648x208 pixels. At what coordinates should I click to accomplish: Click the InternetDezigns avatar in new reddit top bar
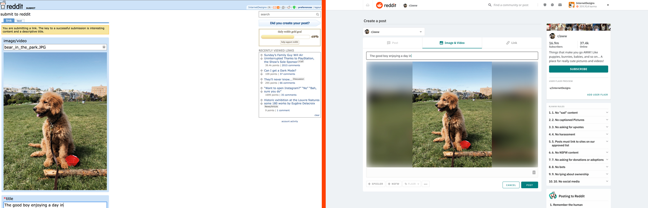tap(572, 5)
